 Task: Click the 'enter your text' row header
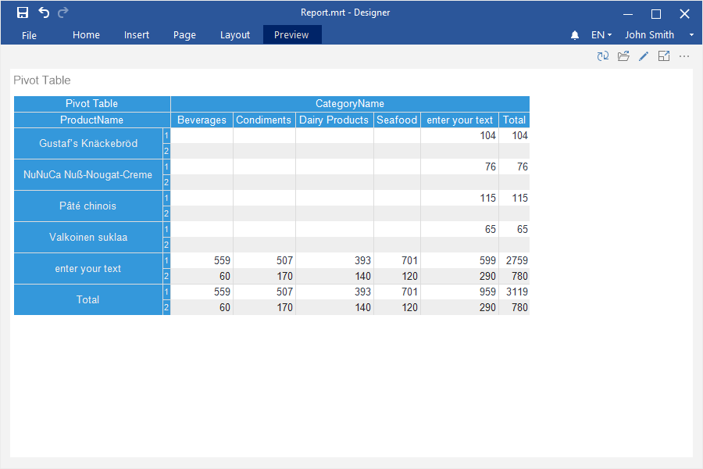pos(88,268)
